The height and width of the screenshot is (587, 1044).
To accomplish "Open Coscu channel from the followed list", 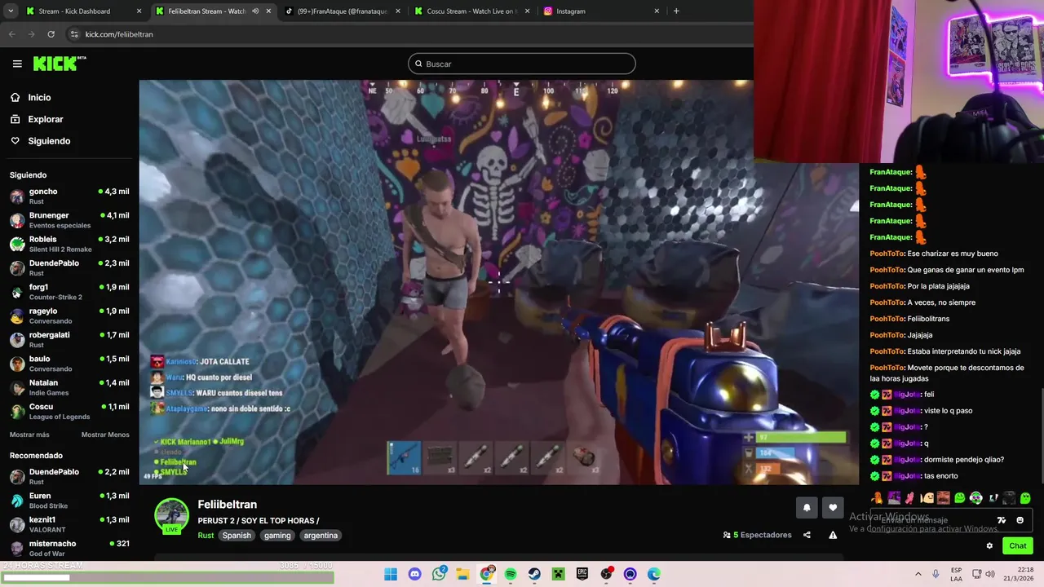I will click(x=69, y=412).
